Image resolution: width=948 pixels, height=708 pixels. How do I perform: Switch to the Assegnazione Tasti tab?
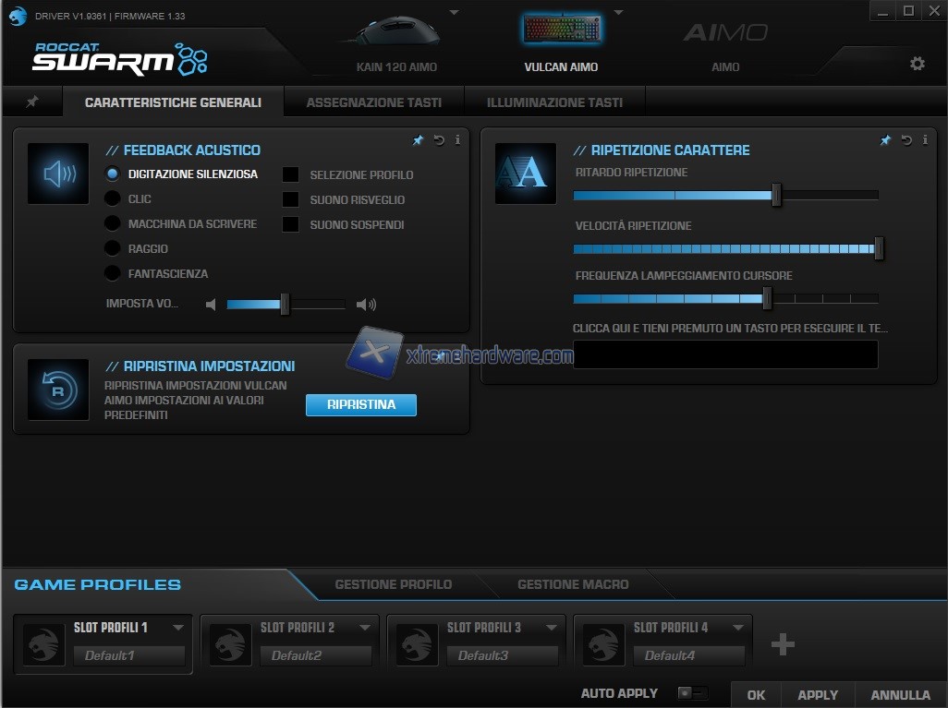pos(373,102)
